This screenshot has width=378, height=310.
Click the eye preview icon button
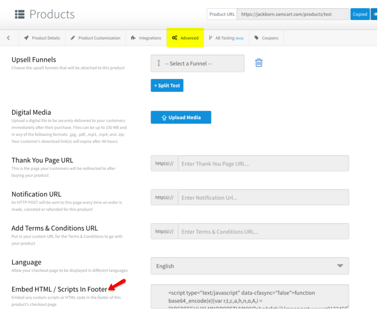373,14
